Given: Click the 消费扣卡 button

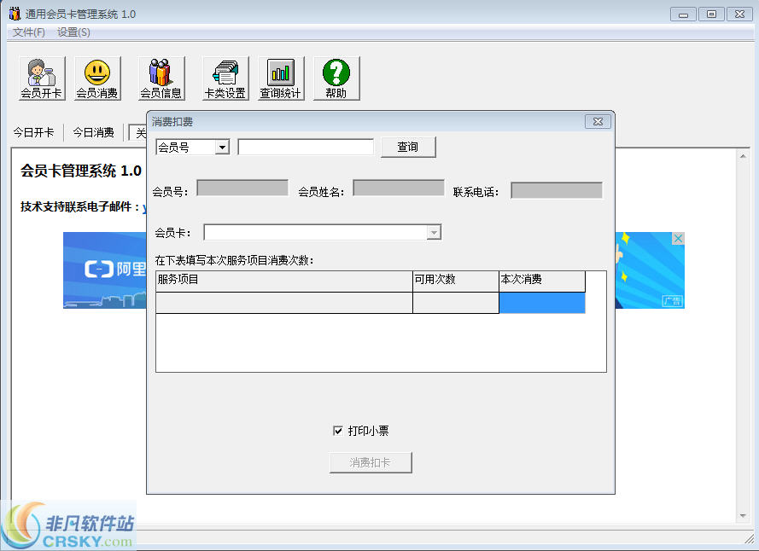Looking at the screenshot, I should pos(371,462).
